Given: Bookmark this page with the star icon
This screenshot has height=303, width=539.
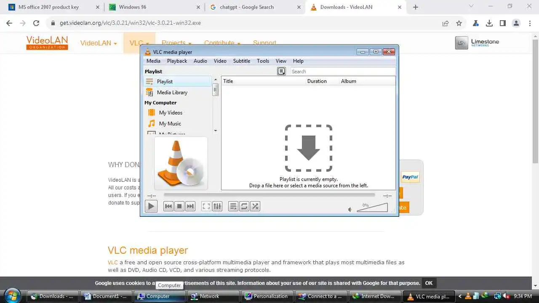Looking at the screenshot, I should (x=459, y=23).
